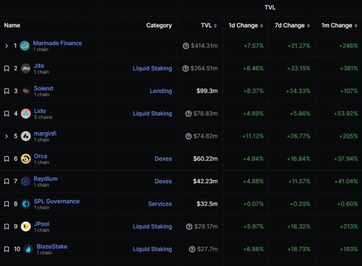362x266 pixels.
Task: Click the question mark icon beside $414.31m
Action: 186,46
